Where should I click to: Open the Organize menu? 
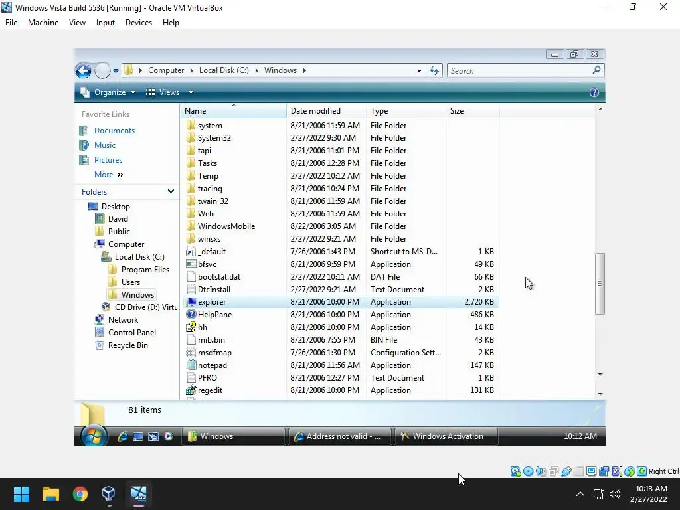pyautogui.click(x=108, y=92)
